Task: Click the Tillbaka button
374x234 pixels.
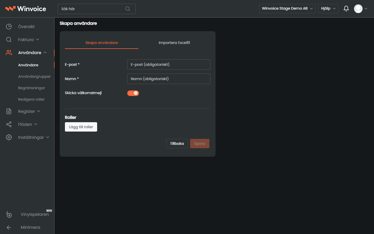Action: (x=177, y=144)
